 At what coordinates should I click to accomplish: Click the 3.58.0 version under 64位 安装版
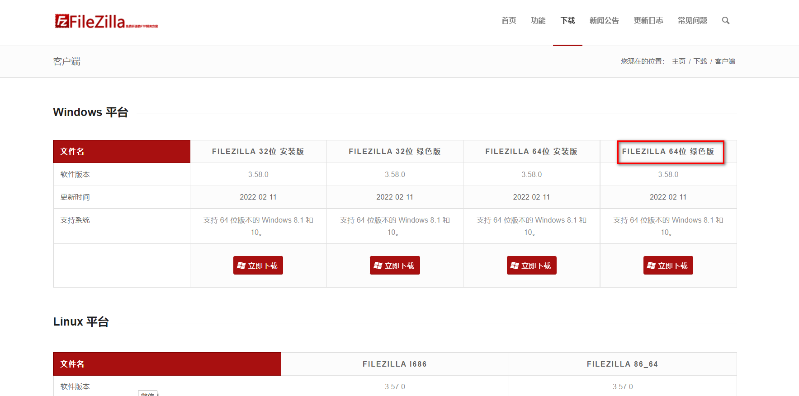pyautogui.click(x=532, y=175)
